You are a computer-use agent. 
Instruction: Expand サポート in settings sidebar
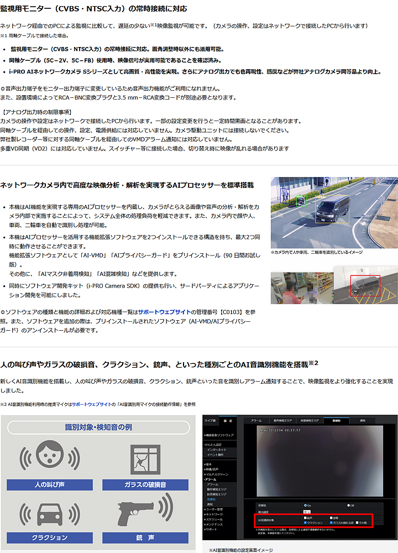coord(211,529)
